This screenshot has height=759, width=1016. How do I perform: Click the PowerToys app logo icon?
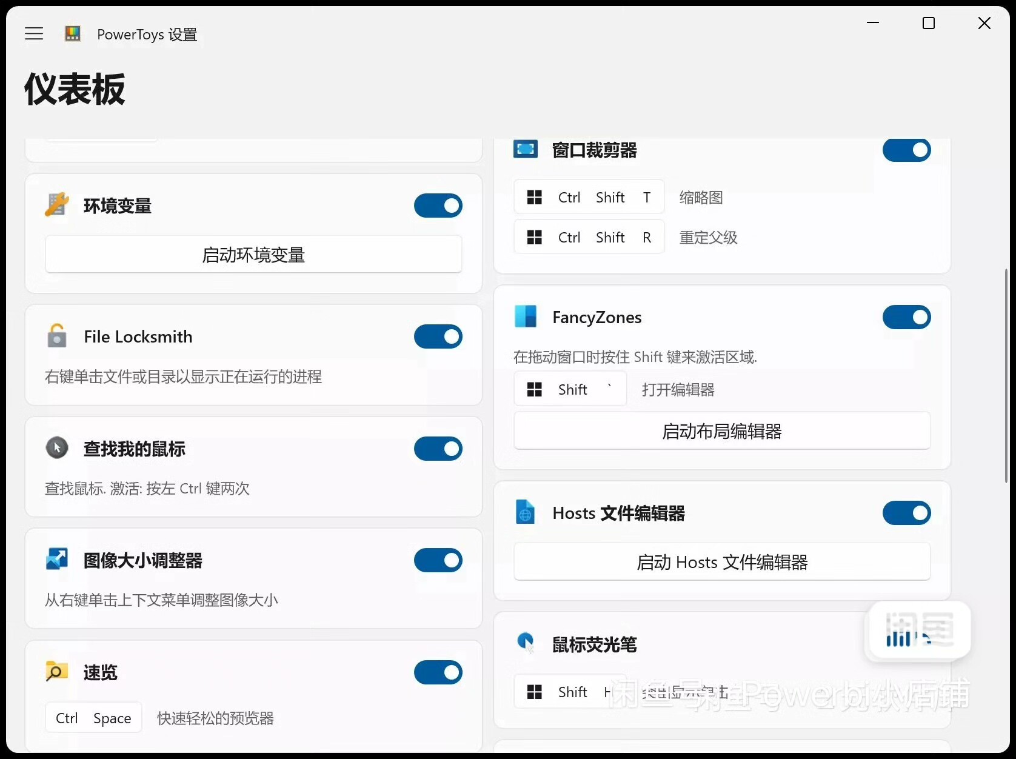[73, 34]
